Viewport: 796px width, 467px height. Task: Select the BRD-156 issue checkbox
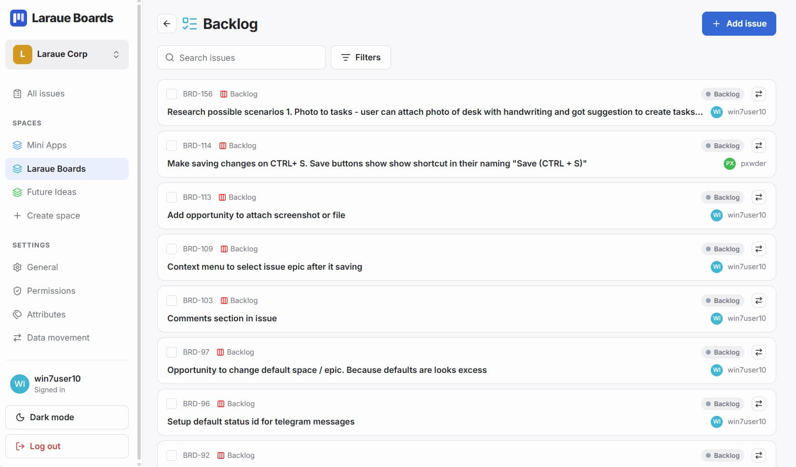pos(172,94)
